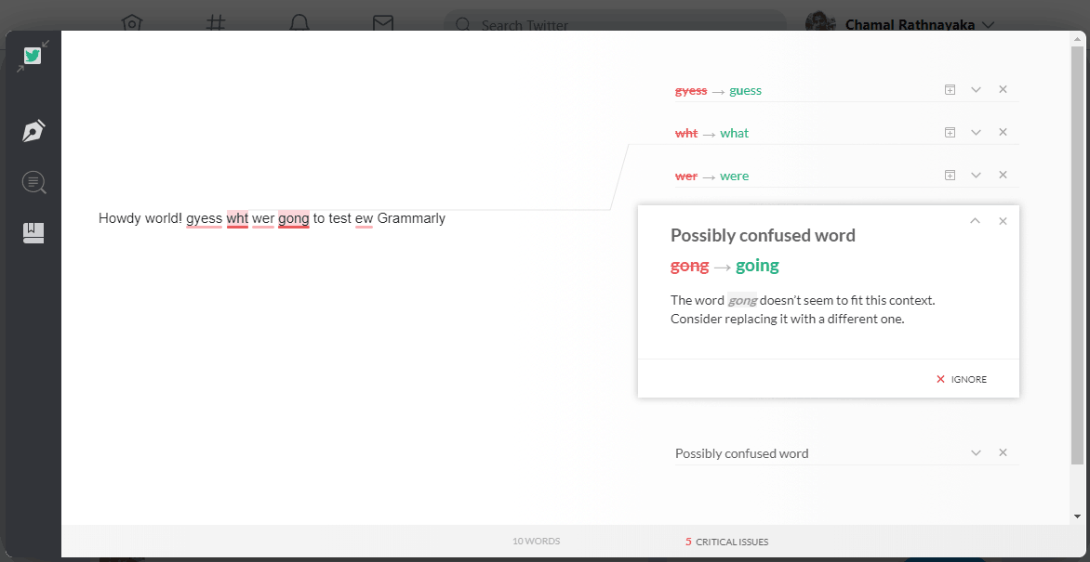Click the underlined word wht in text
This screenshot has height=562, width=1090.
coord(237,219)
